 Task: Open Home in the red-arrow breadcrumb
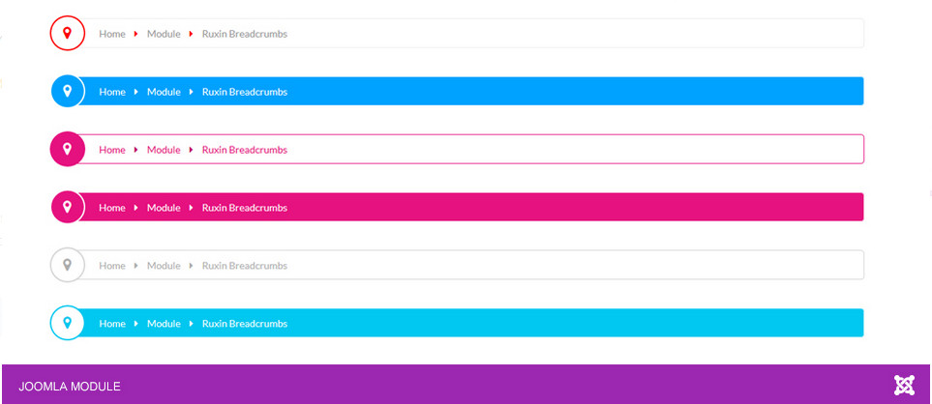point(112,34)
